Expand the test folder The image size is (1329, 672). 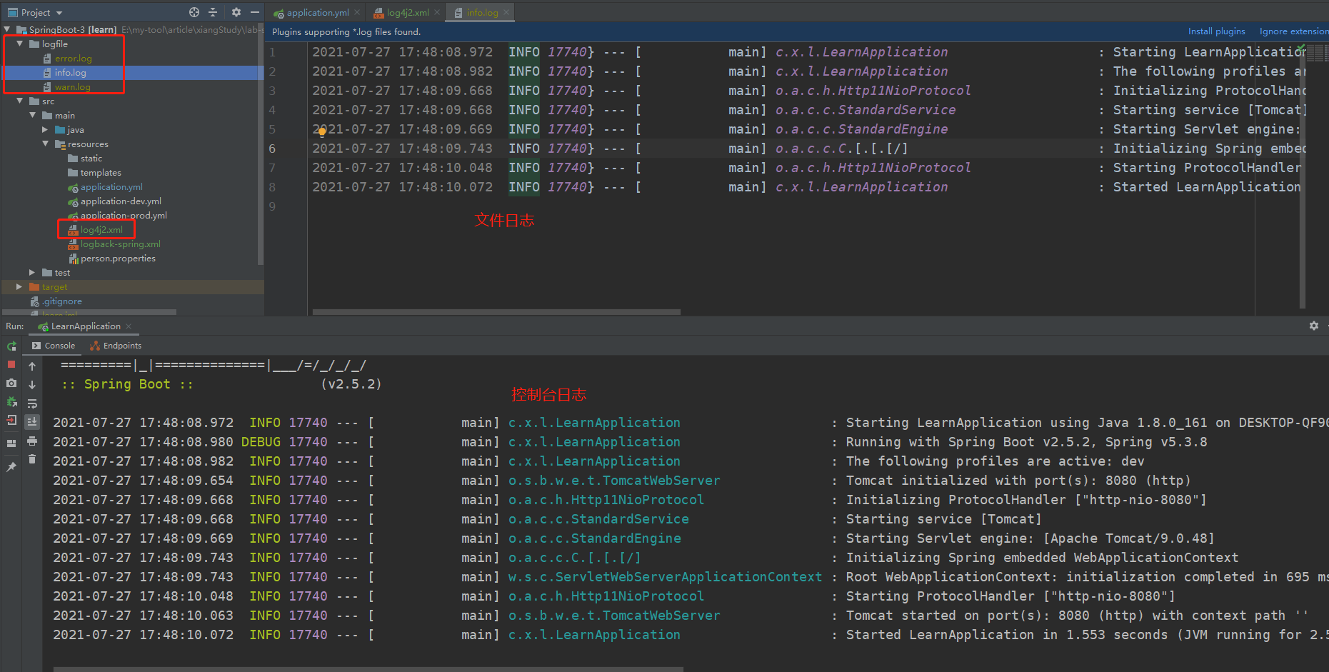32,272
